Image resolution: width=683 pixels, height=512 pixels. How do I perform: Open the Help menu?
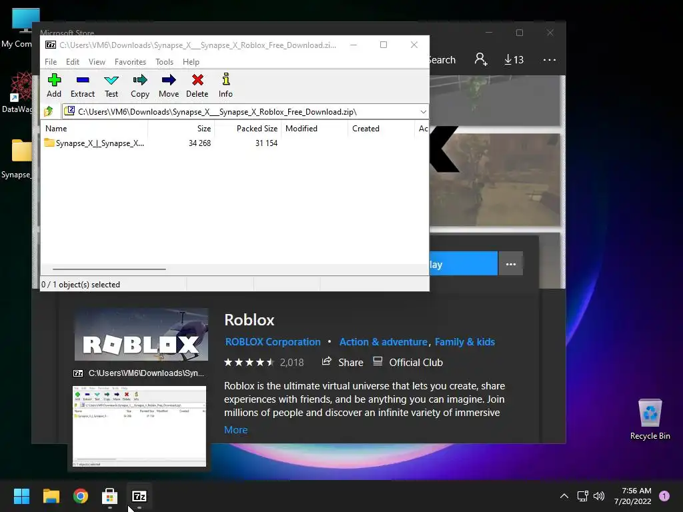pyautogui.click(x=191, y=62)
